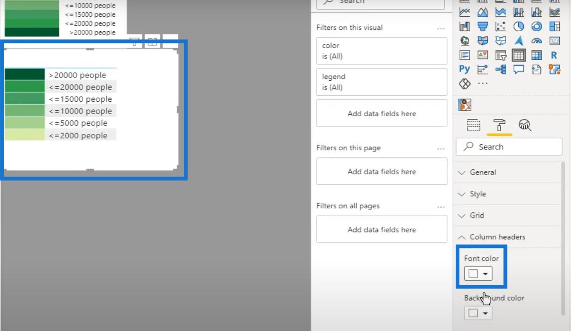The image size is (571, 331).
Task: Switch to the Fields tab of visualizations
Action: 474,125
